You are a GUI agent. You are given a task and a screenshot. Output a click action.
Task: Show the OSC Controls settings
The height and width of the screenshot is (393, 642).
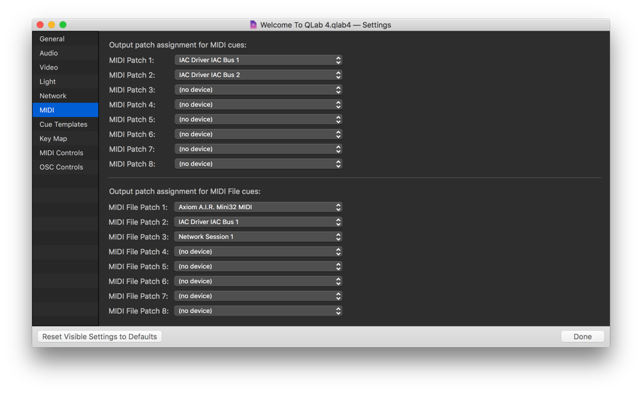click(x=62, y=167)
